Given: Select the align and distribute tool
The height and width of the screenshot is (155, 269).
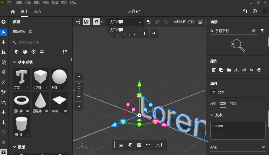Looking at the screenshot, I should (x=3, y=52).
